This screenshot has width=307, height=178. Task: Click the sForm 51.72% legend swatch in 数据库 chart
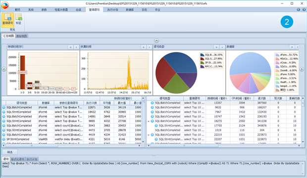(x=277, y=55)
